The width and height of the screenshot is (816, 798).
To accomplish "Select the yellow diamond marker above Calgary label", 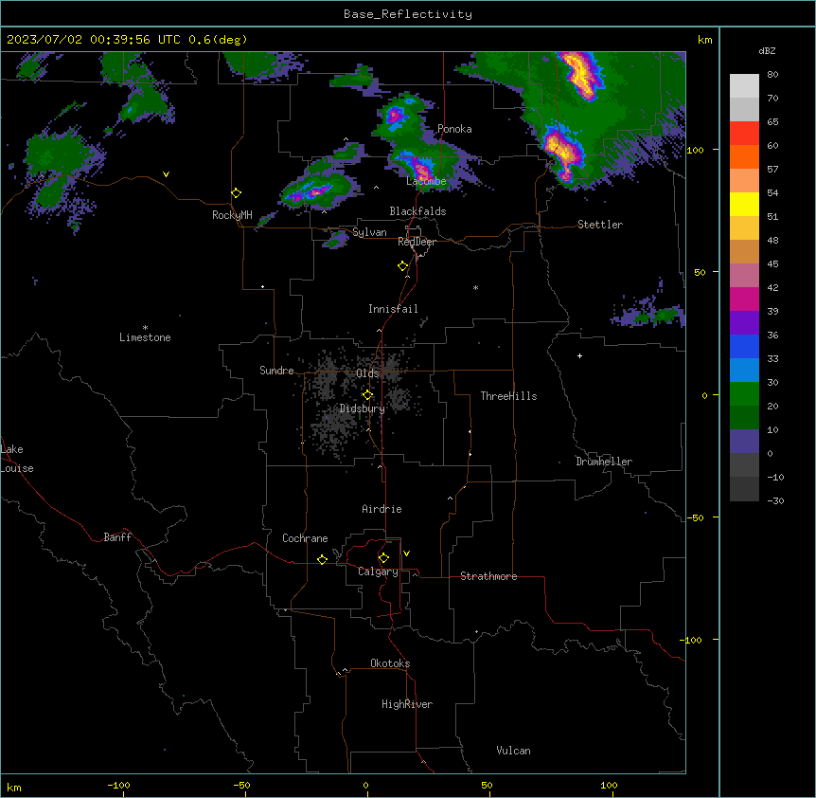I will coord(383,558).
